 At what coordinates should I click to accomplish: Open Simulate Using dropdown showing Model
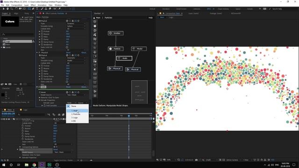76,61
